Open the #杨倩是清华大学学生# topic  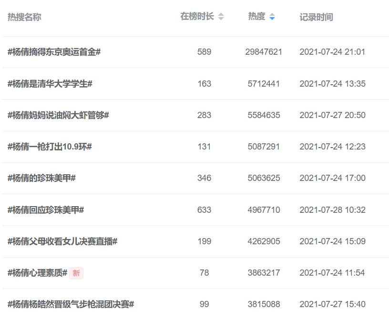[50, 84]
